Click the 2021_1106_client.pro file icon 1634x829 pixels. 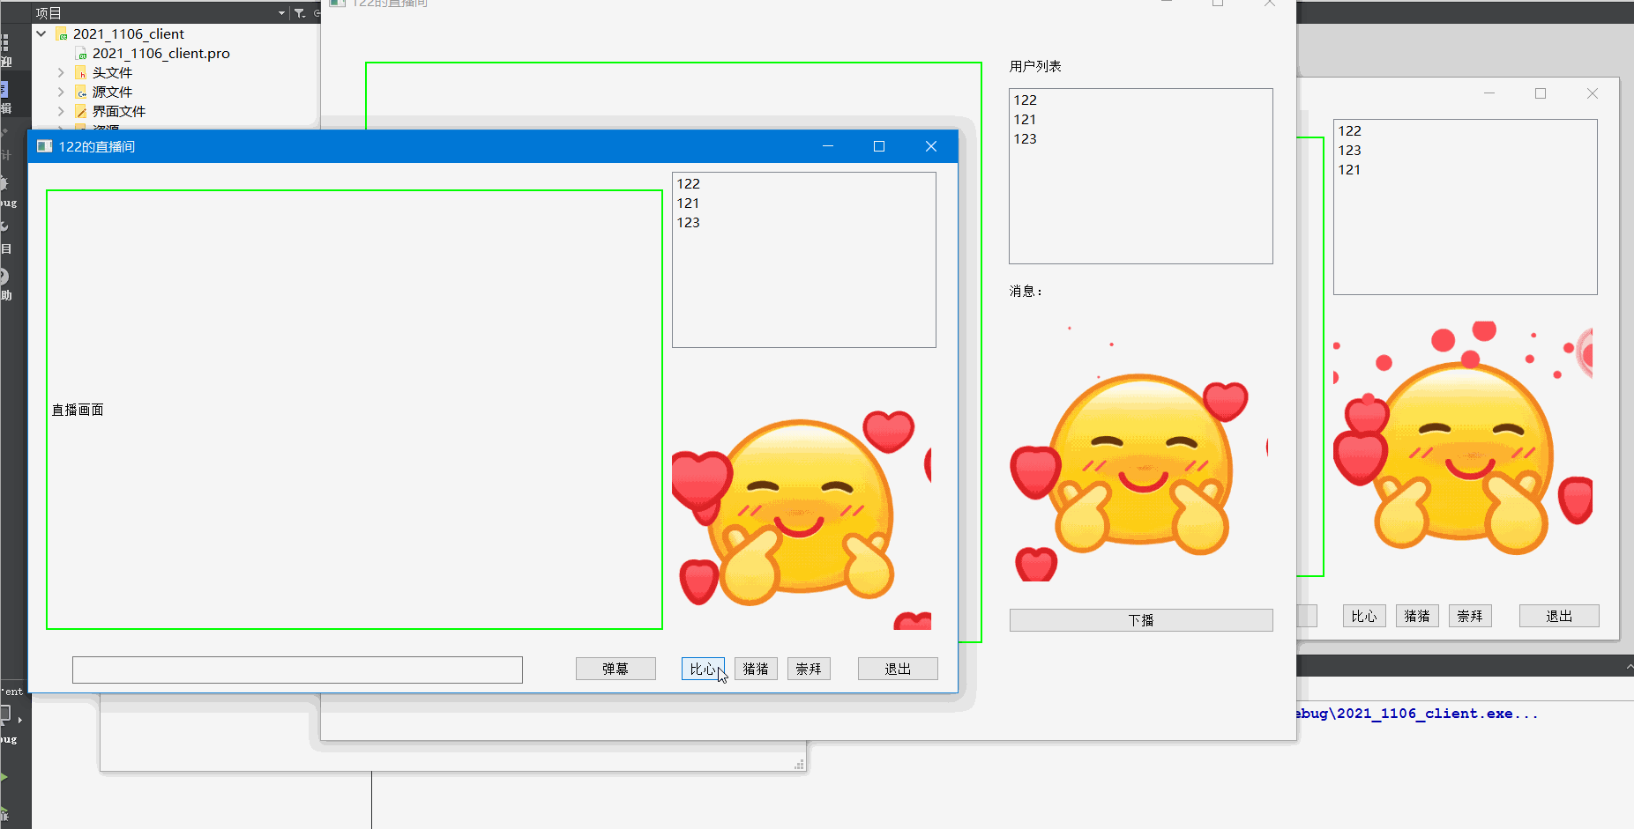[81, 53]
